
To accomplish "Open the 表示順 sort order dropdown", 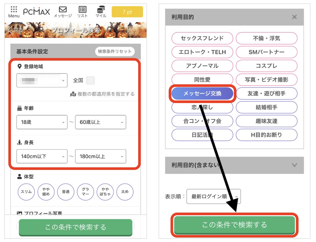I will click(214, 196).
